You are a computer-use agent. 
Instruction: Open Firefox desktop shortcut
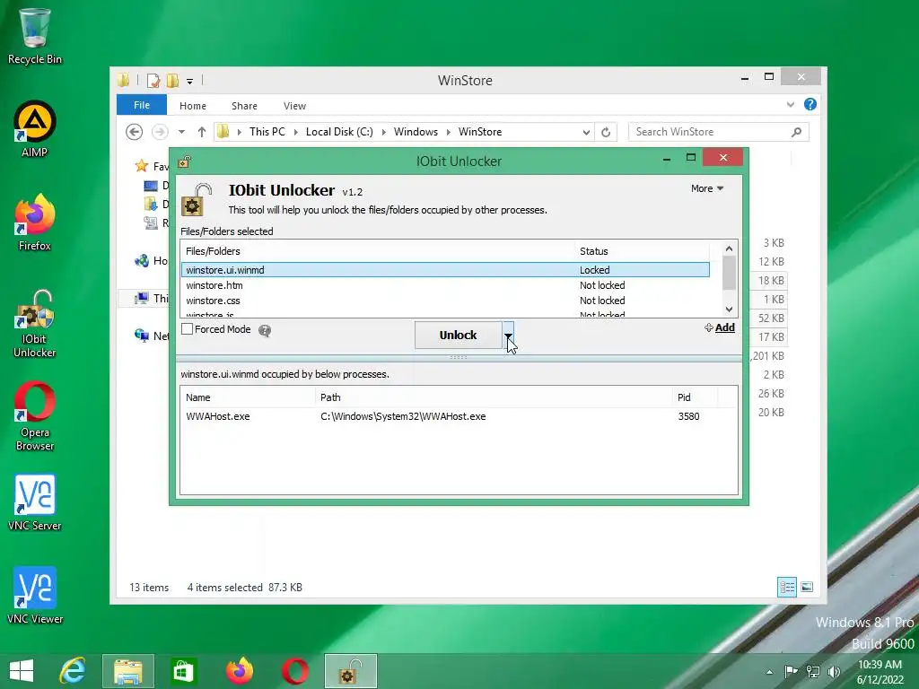(x=35, y=222)
